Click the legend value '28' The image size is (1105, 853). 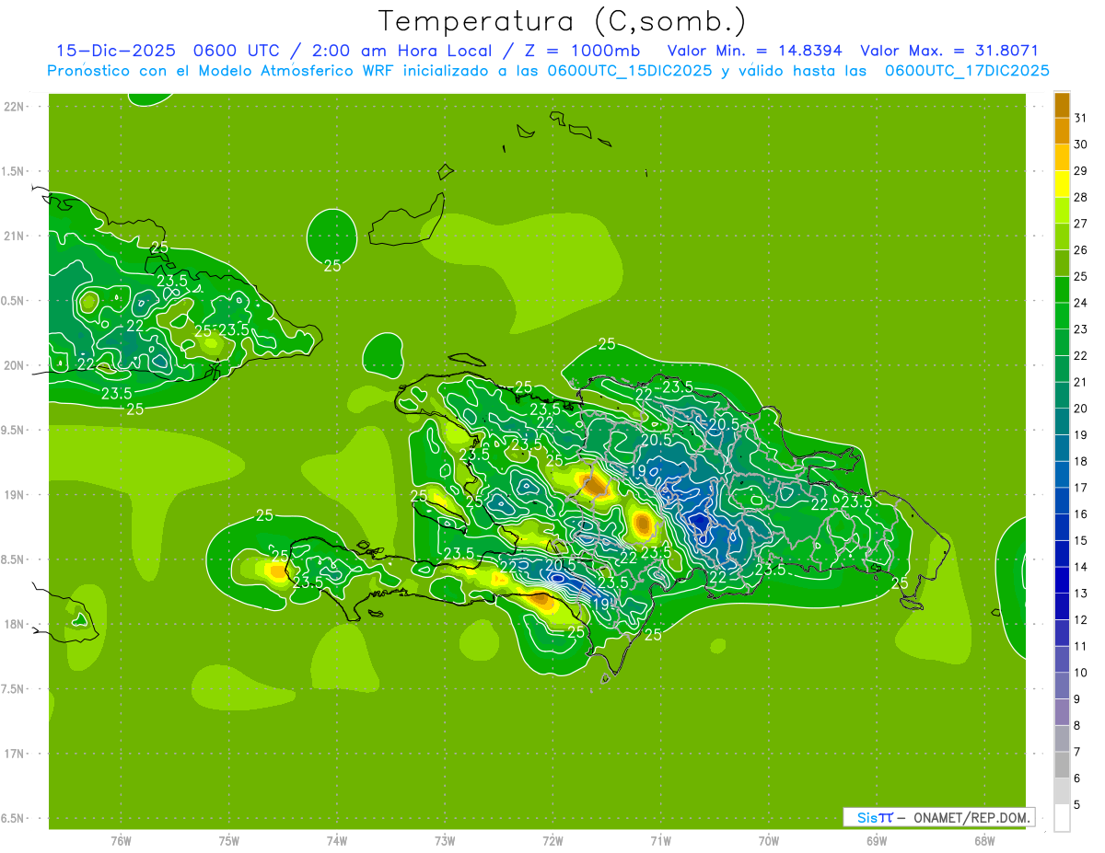tap(1081, 196)
